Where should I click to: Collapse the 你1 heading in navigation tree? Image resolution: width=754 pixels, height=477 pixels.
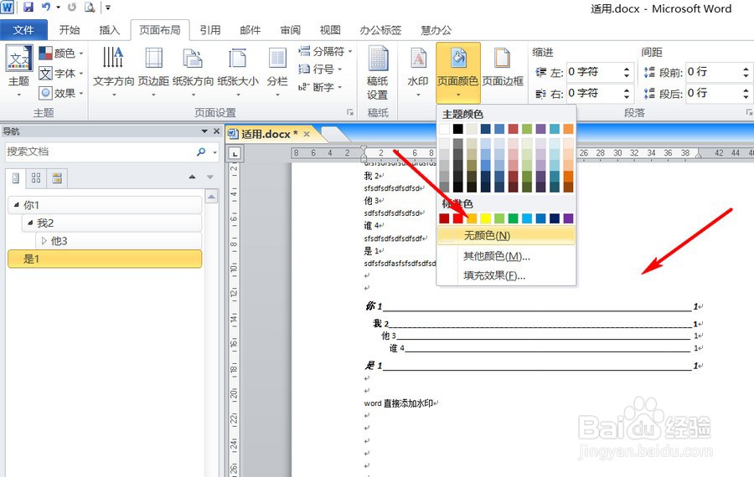(x=17, y=205)
